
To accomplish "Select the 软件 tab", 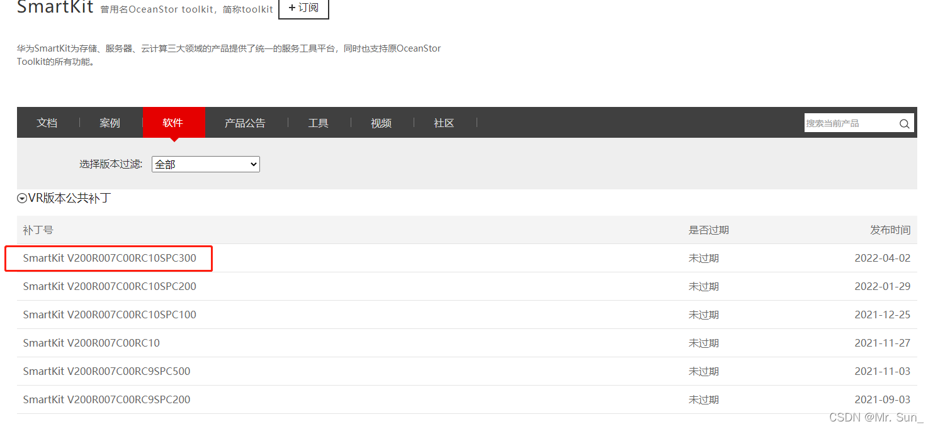I will [173, 123].
